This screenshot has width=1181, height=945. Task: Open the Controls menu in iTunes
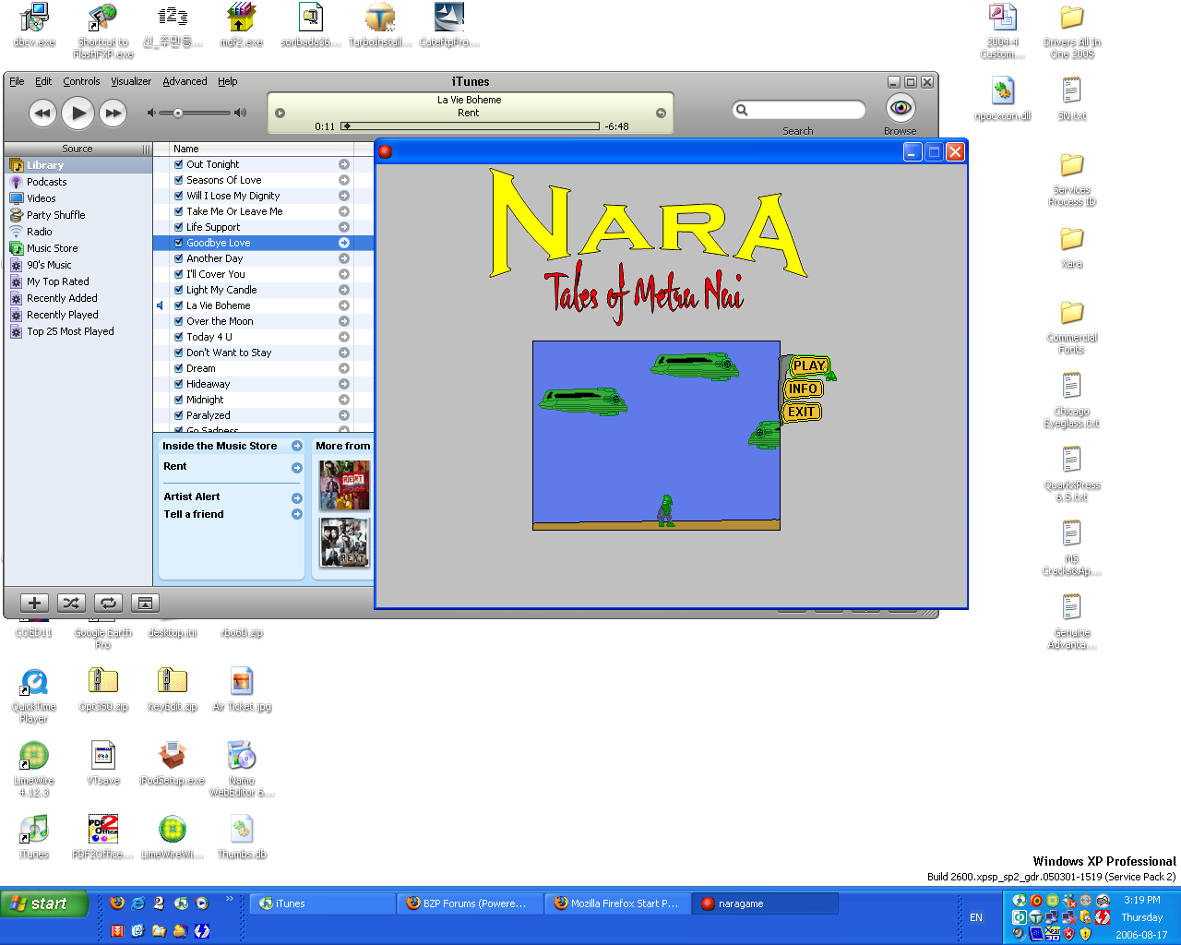pos(81,81)
